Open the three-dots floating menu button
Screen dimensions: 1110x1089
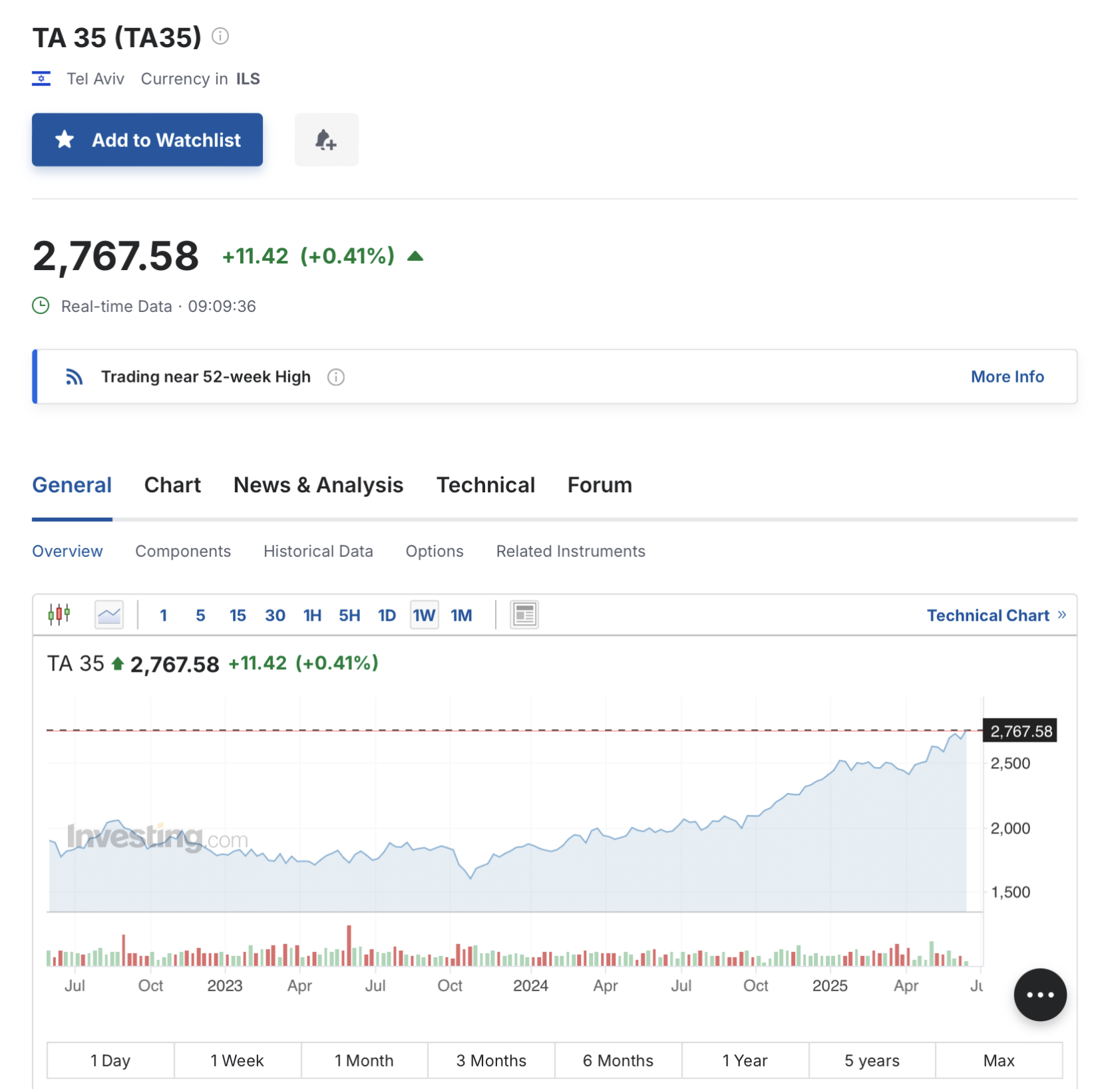pyautogui.click(x=1039, y=995)
